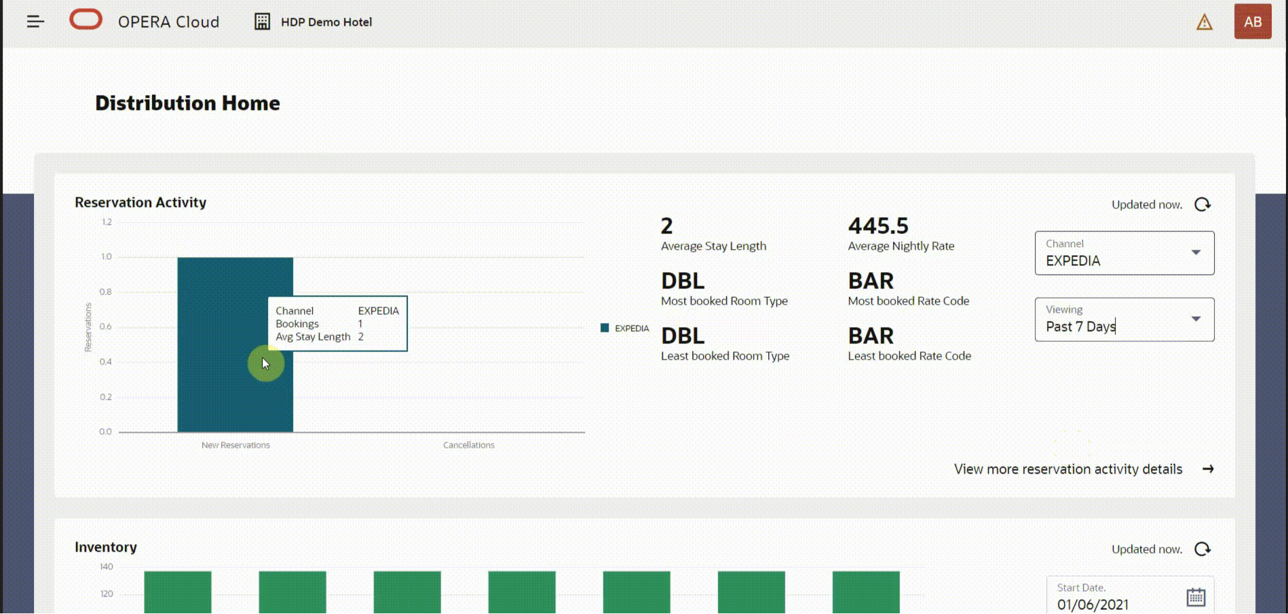Image resolution: width=1288 pixels, height=614 pixels.
Task: Select HDP Demo Hotel property name
Action: pyautogui.click(x=326, y=22)
